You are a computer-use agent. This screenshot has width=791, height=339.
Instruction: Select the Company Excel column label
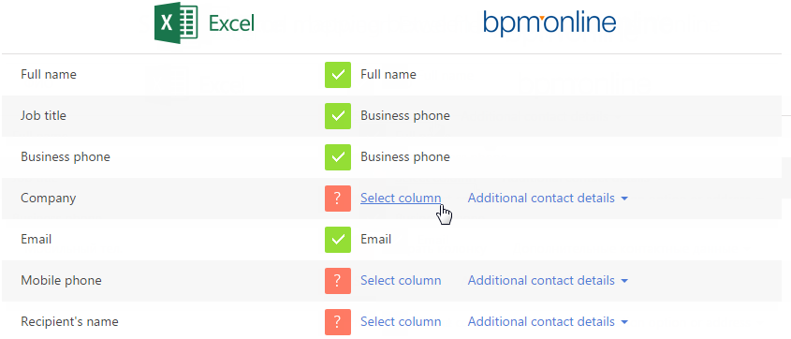point(49,199)
